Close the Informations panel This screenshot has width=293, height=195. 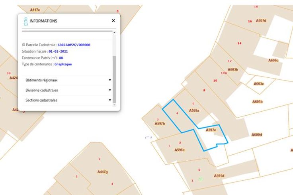[x=113, y=21]
